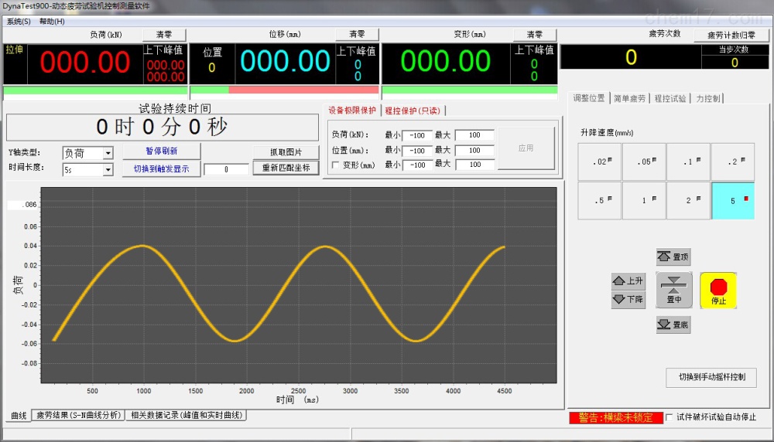Screen dimensions: 774x442
Task: Toggle 试件破坏试验自动停止 checkbox
Action: [x=670, y=417]
